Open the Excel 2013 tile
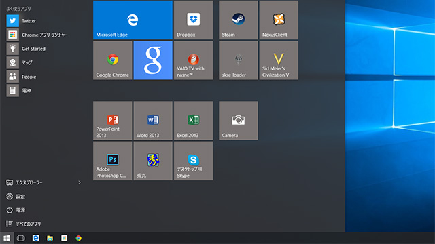 tap(193, 121)
